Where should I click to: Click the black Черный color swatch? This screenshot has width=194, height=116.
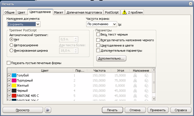(x=14, y=91)
